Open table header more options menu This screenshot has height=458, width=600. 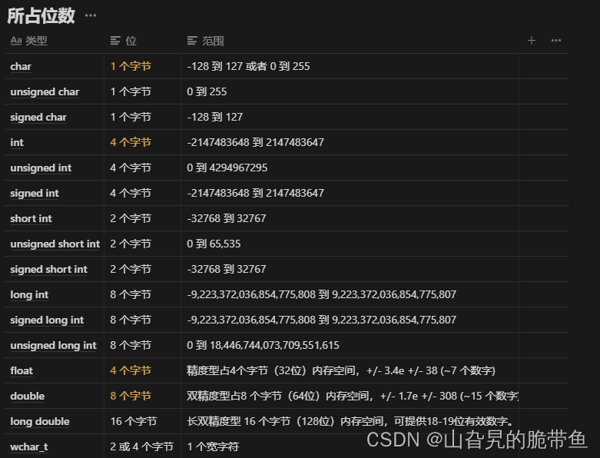tap(556, 40)
